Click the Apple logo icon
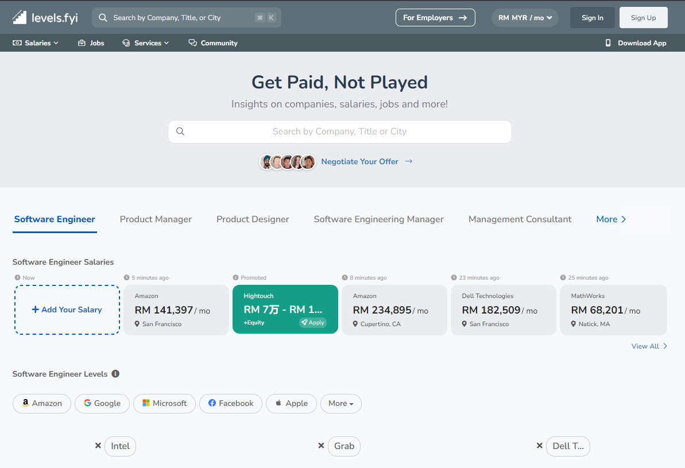This screenshot has width=685, height=468. pyautogui.click(x=278, y=403)
